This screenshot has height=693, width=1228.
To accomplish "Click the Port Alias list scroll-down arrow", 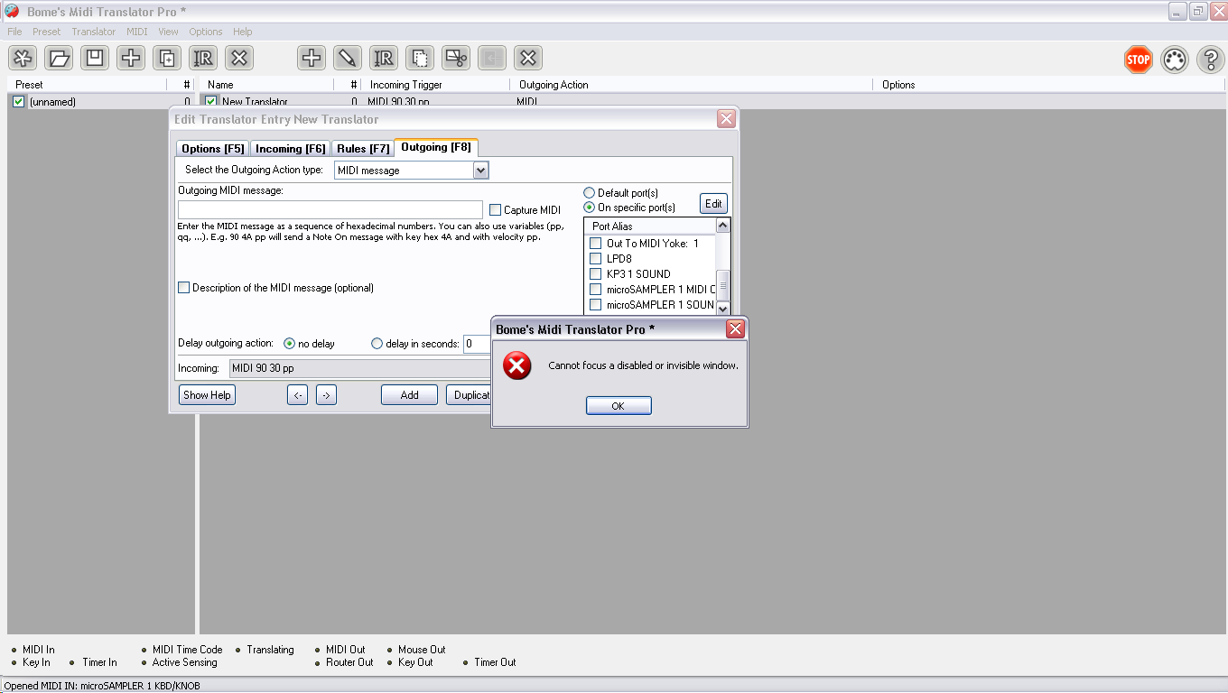I will click(x=722, y=307).
